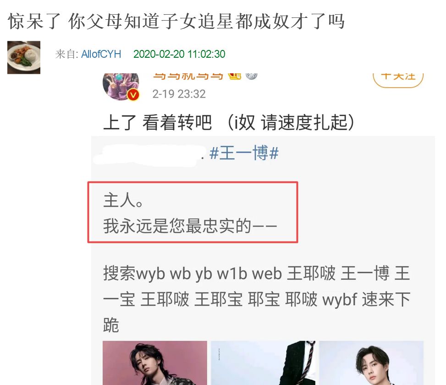The height and width of the screenshot is (385, 446).
Task: Click the food plate avatar thumbnail
Action: click(x=24, y=57)
